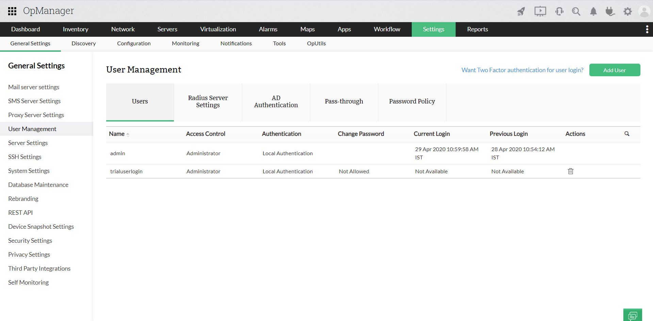653x321 pixels.
Task: Open Database Maintenance in sidebar
Action: pyautogui.click(x=38, y=185)
